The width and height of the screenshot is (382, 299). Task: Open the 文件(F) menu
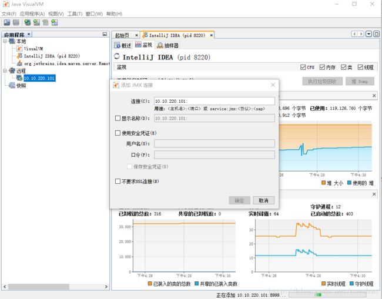9,14
